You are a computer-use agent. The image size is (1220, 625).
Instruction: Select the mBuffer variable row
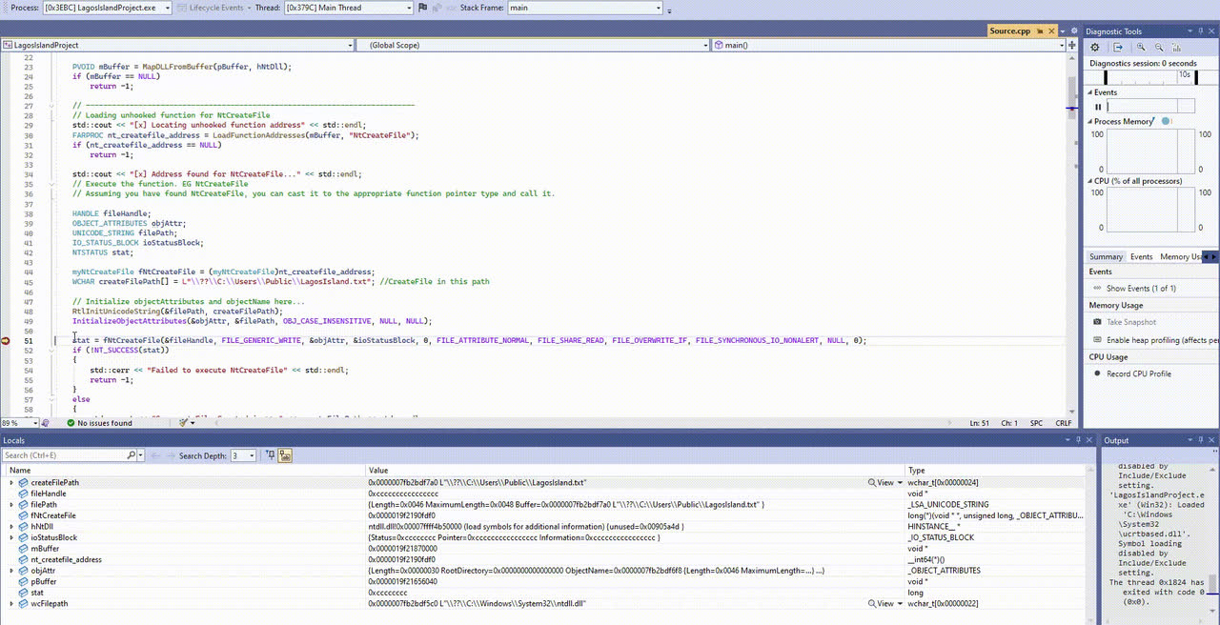pos(547,549)
